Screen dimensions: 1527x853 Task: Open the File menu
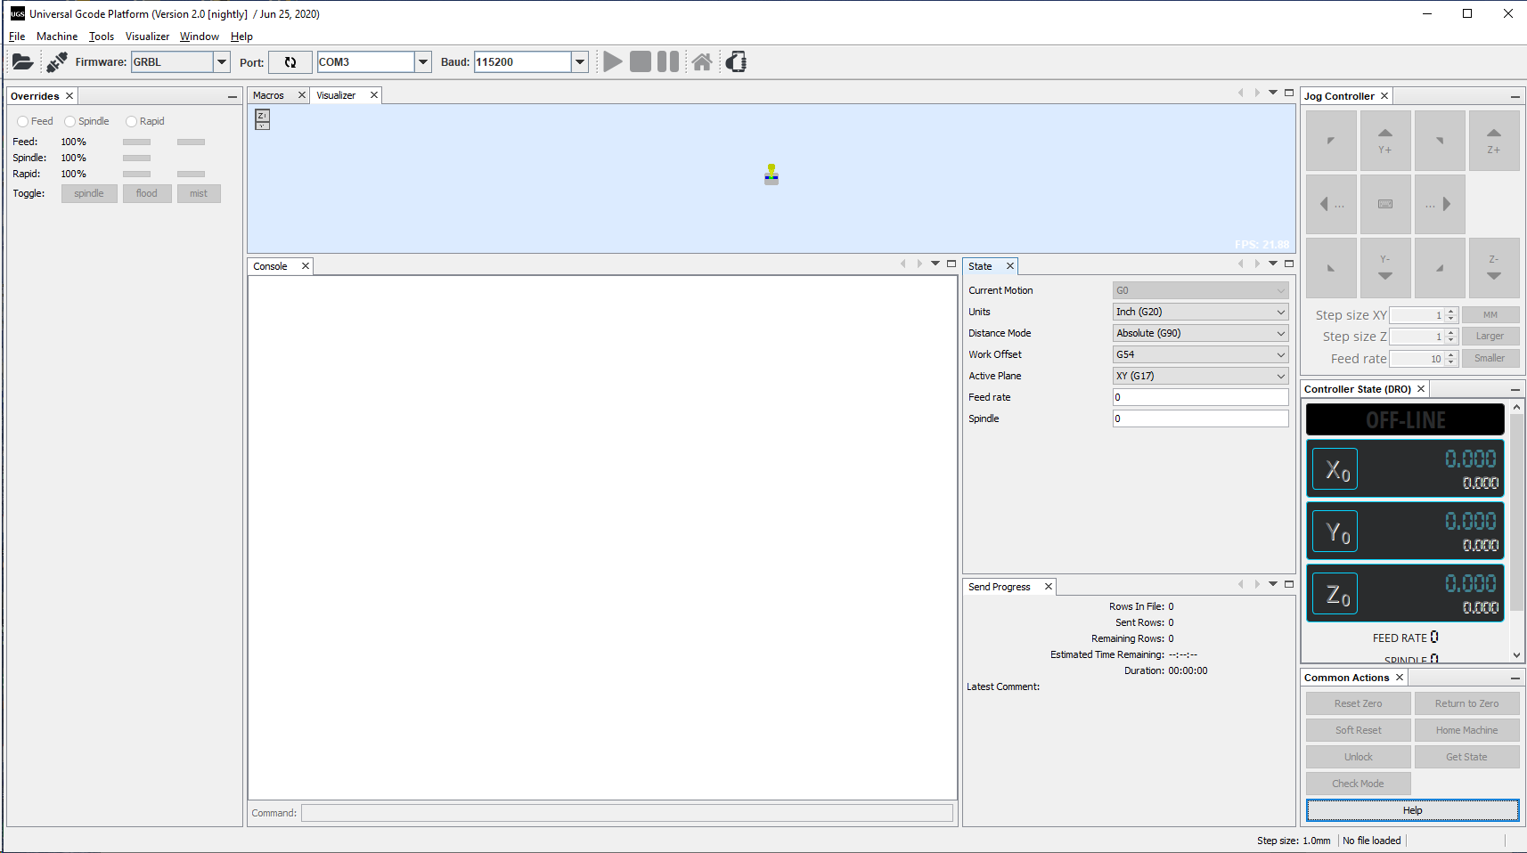pyautogui.click(x=17, y=37)
